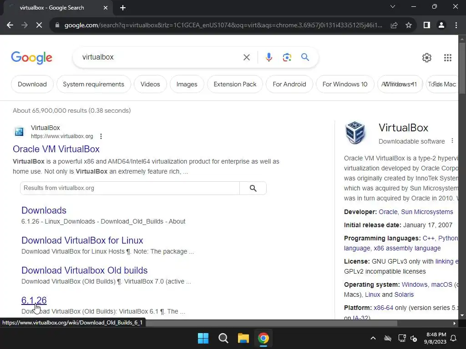Click the Google search text field
The height and width of the screenshot is (349, 466).
tap(161, 57)
